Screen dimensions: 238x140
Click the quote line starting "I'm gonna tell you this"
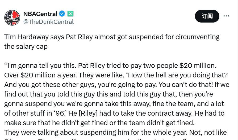click(110, 65)
